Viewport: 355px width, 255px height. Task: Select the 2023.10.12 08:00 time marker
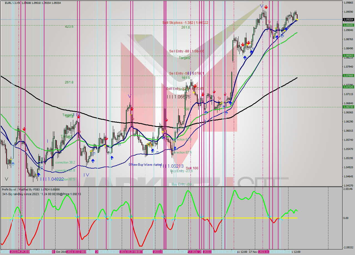[77, 252]
